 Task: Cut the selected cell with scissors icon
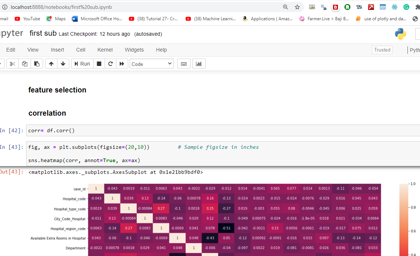pos(13,64)
